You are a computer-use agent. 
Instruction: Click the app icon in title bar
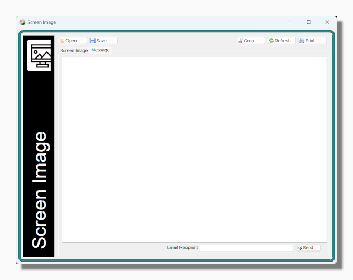point(22,22)
